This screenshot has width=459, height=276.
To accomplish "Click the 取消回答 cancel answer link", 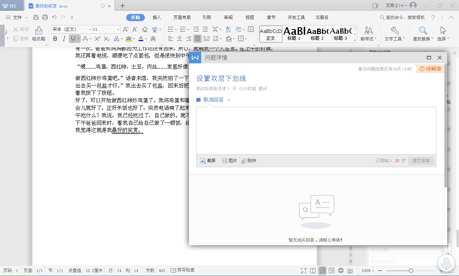I will 213,100.
